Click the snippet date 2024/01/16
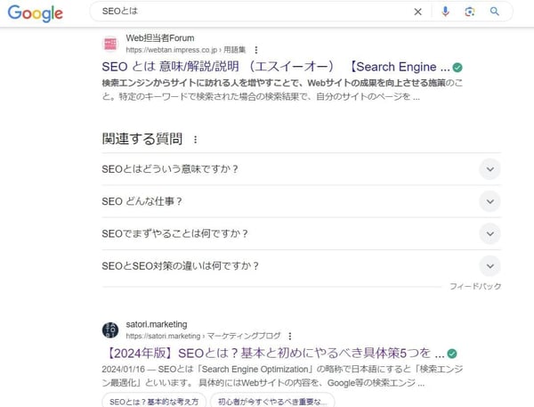This screenshot has width=534, height=407. click(x=123, y=370)
